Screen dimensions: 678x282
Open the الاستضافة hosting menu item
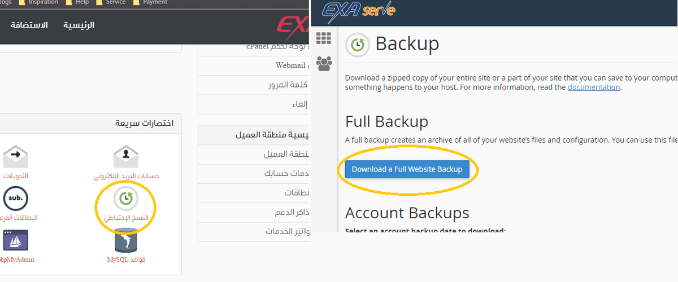(29, 25)
